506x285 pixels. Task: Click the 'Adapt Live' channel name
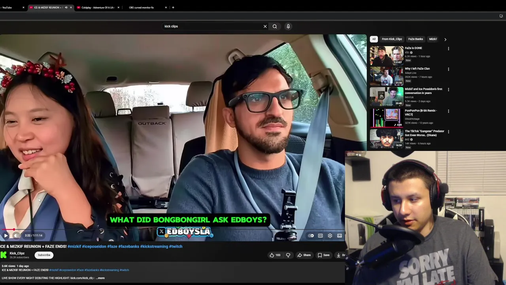click(410, 73)
